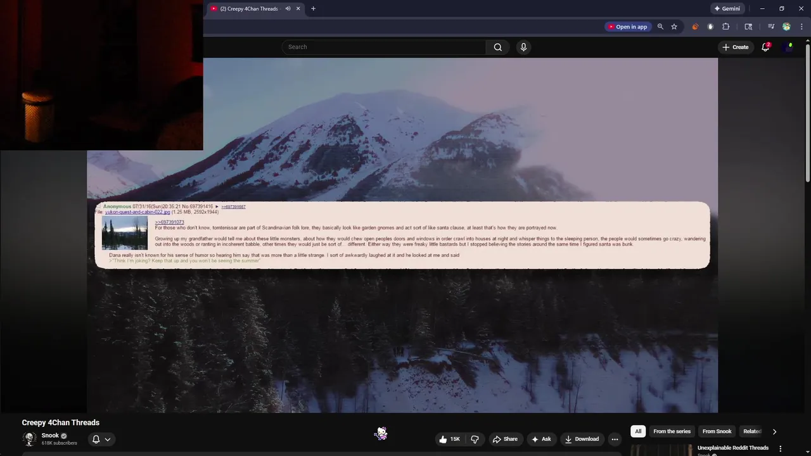Click Open in app button
Screen dimensions: 811x456
[x=627, y=27]
